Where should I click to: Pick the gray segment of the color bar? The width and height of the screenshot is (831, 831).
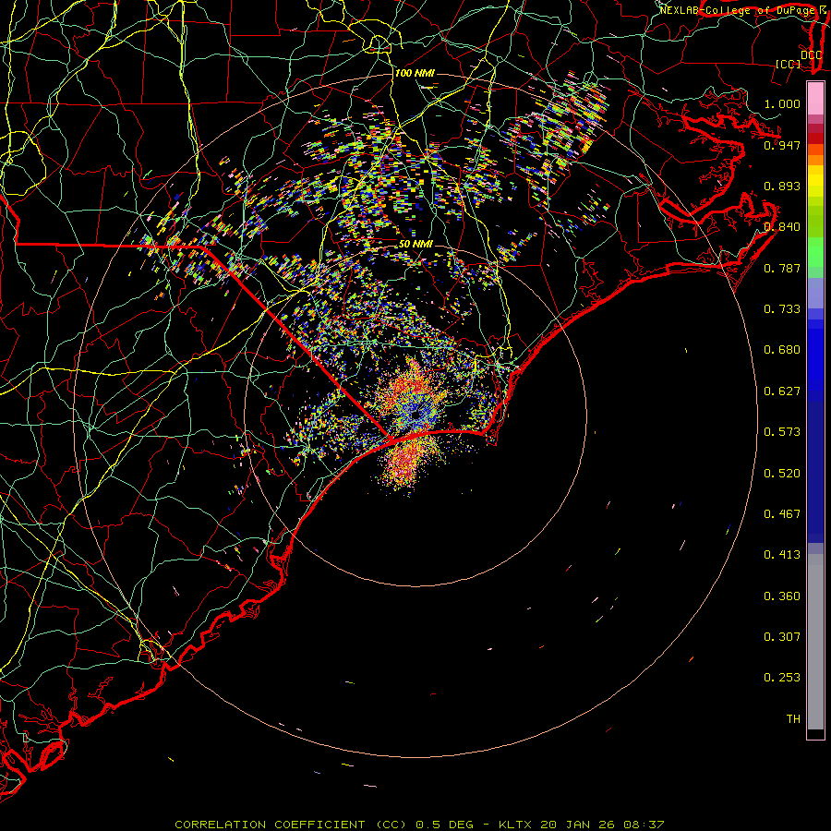[815, 642]
